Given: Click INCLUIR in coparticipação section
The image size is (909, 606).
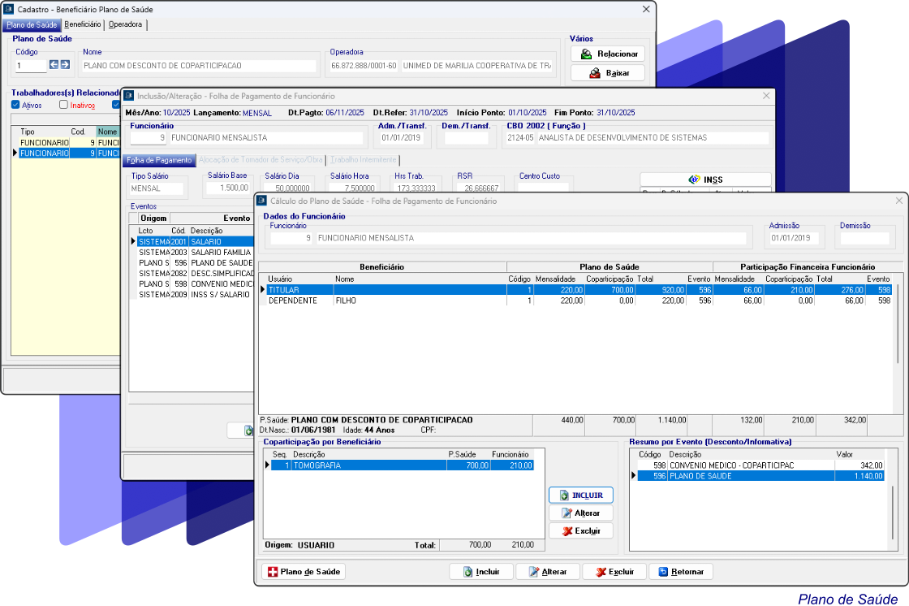Looking at the screenshot, I should [x=580, y=495].
